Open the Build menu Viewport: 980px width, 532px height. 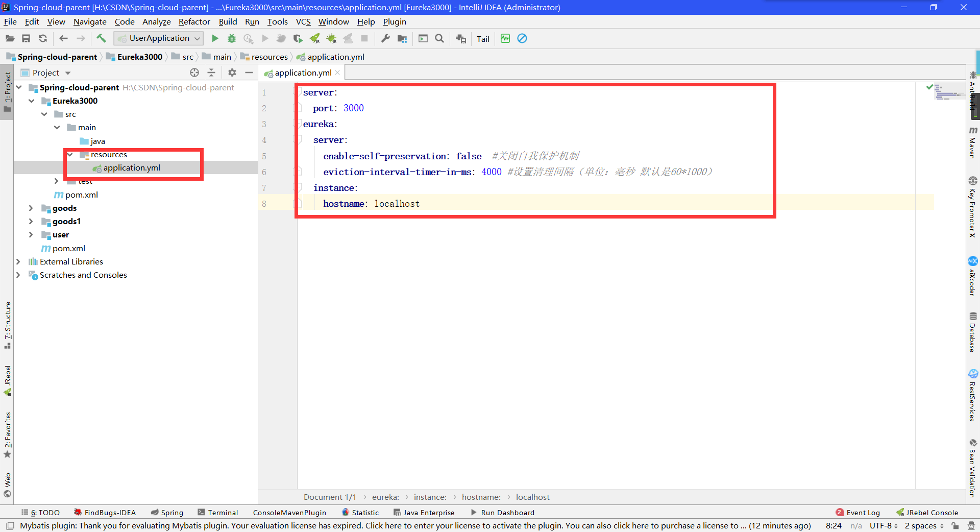pos(228,21)
